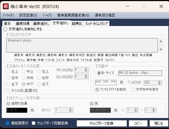Click the black 0,0,0 outline color swatch
The height and width of the screenshot is (129, 169).
[x=17, y=110]
